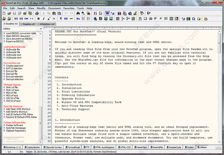Click the Load EBCDIC conversion table clip
The height and width of the screenshot is (155, 224).
click(x=21, y=33)
